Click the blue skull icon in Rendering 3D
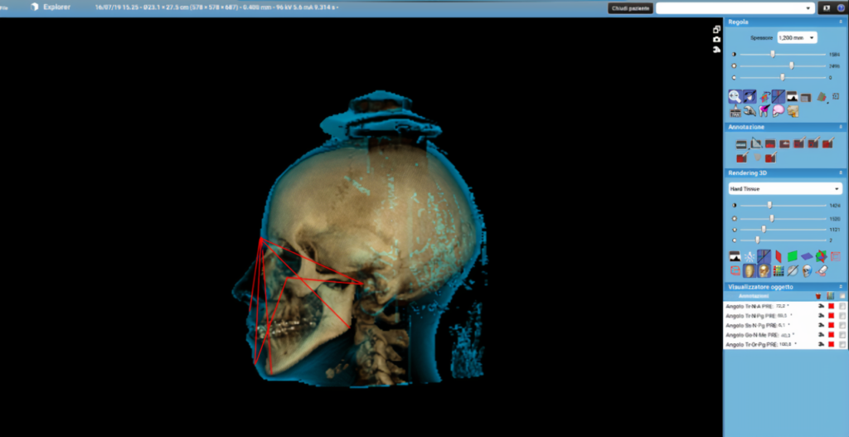Screen dimensions: 849x437 tap(807, 271)
